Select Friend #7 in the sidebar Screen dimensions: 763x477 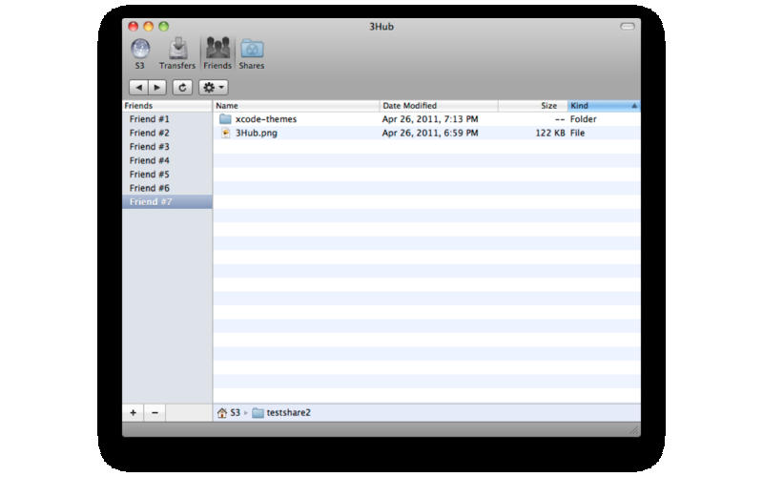click(x=150, y=202)
